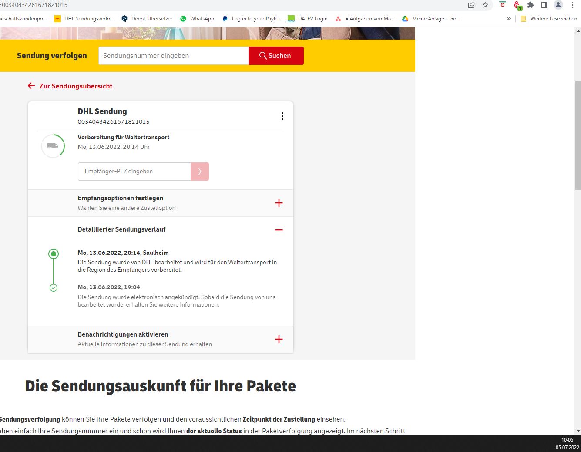This screenshot has height=452, width=581.
Task: Open the WhatsApp bookmark
Action: 197,19
